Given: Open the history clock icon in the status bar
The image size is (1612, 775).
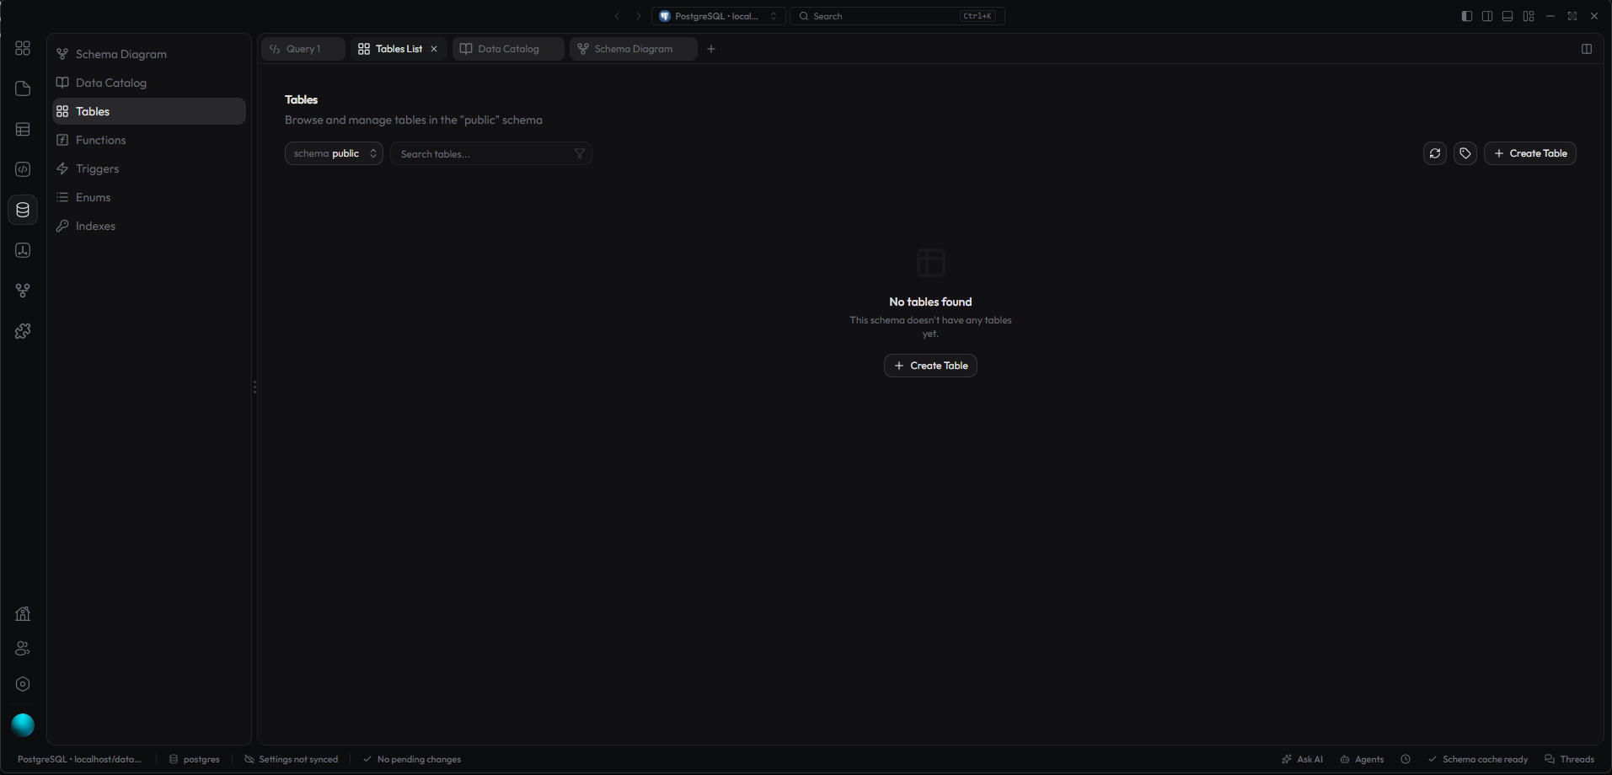Looking at the screenshot, I should tap(1406, 759).
